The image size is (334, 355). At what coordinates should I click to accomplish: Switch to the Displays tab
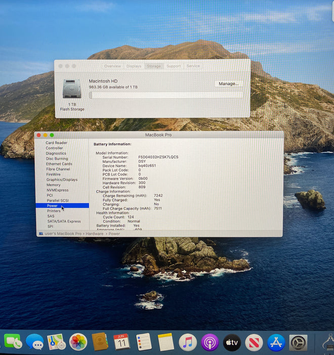[134, 66]
